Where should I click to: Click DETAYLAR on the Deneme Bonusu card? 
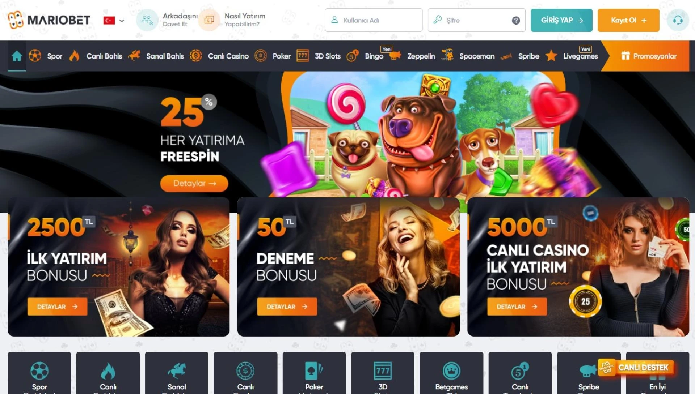tap(287, 307)
